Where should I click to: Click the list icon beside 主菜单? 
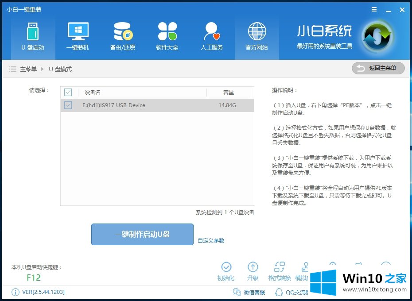click(12, 69)
